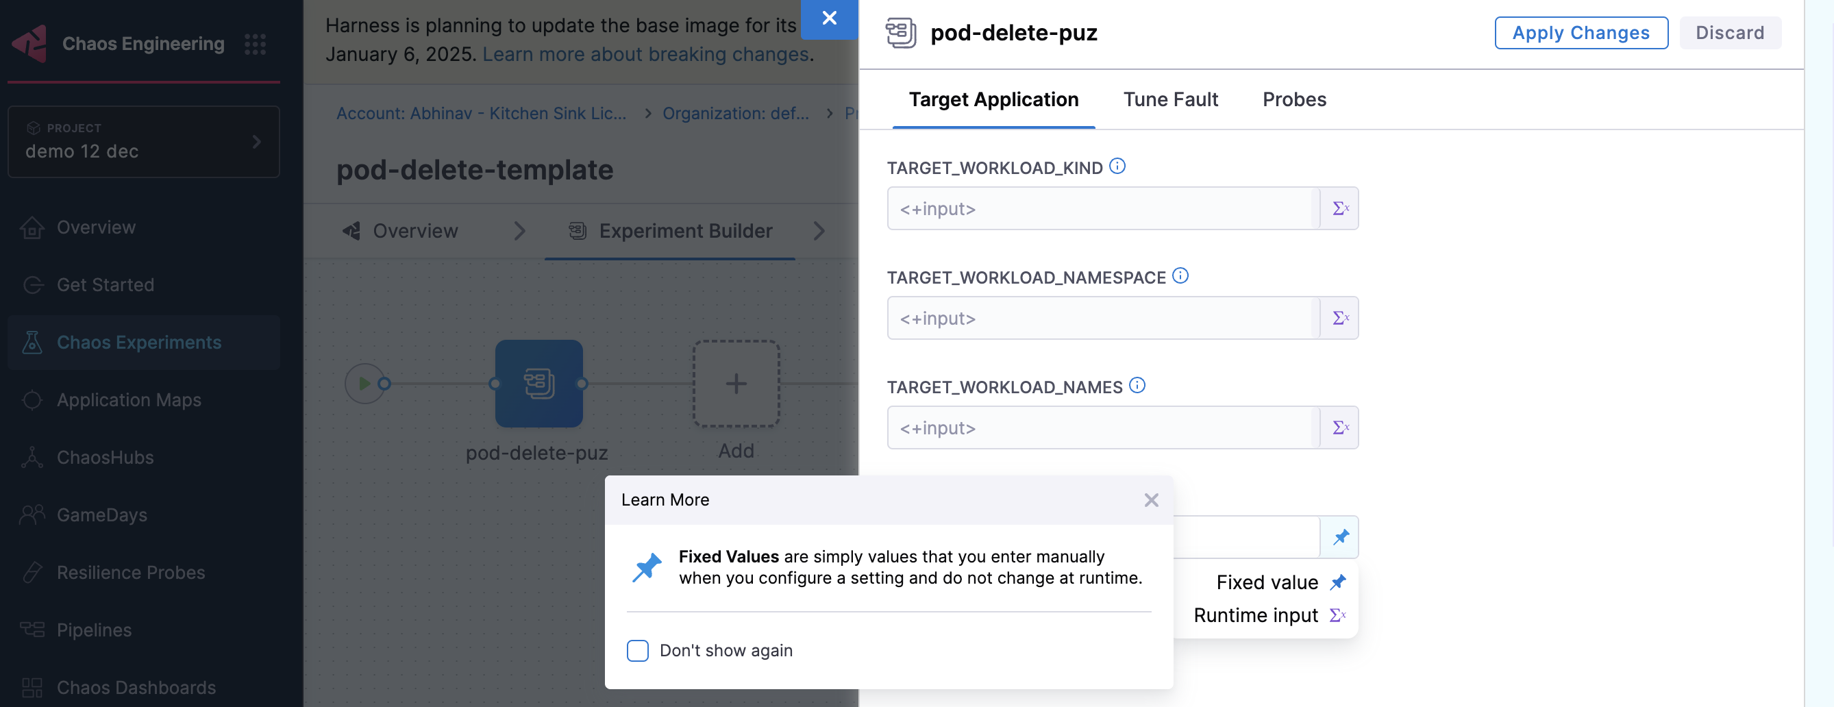Click the pod-delete-puz fault node
Screen dimensions: 1834x707
tap(538, 384)
